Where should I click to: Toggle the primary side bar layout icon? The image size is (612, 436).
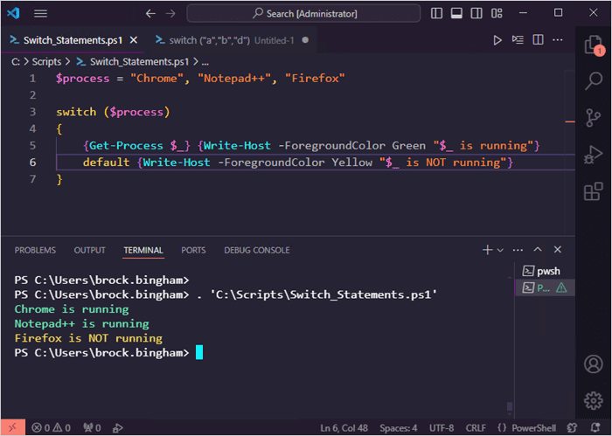click(x=436, y=13)
